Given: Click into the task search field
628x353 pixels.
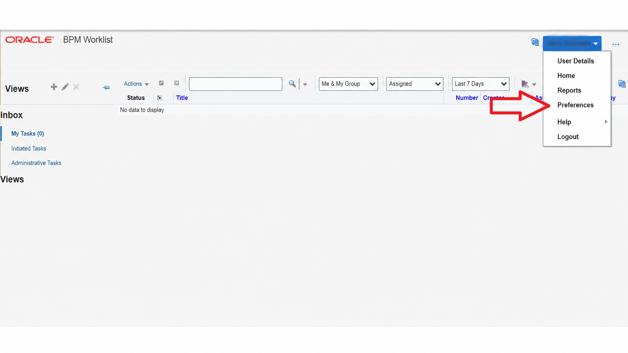Looking at the screenshot, I should click(235, 84).
